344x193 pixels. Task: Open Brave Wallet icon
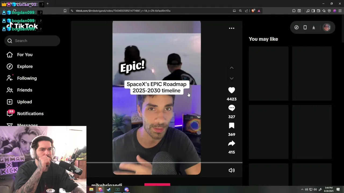[318, 11]
